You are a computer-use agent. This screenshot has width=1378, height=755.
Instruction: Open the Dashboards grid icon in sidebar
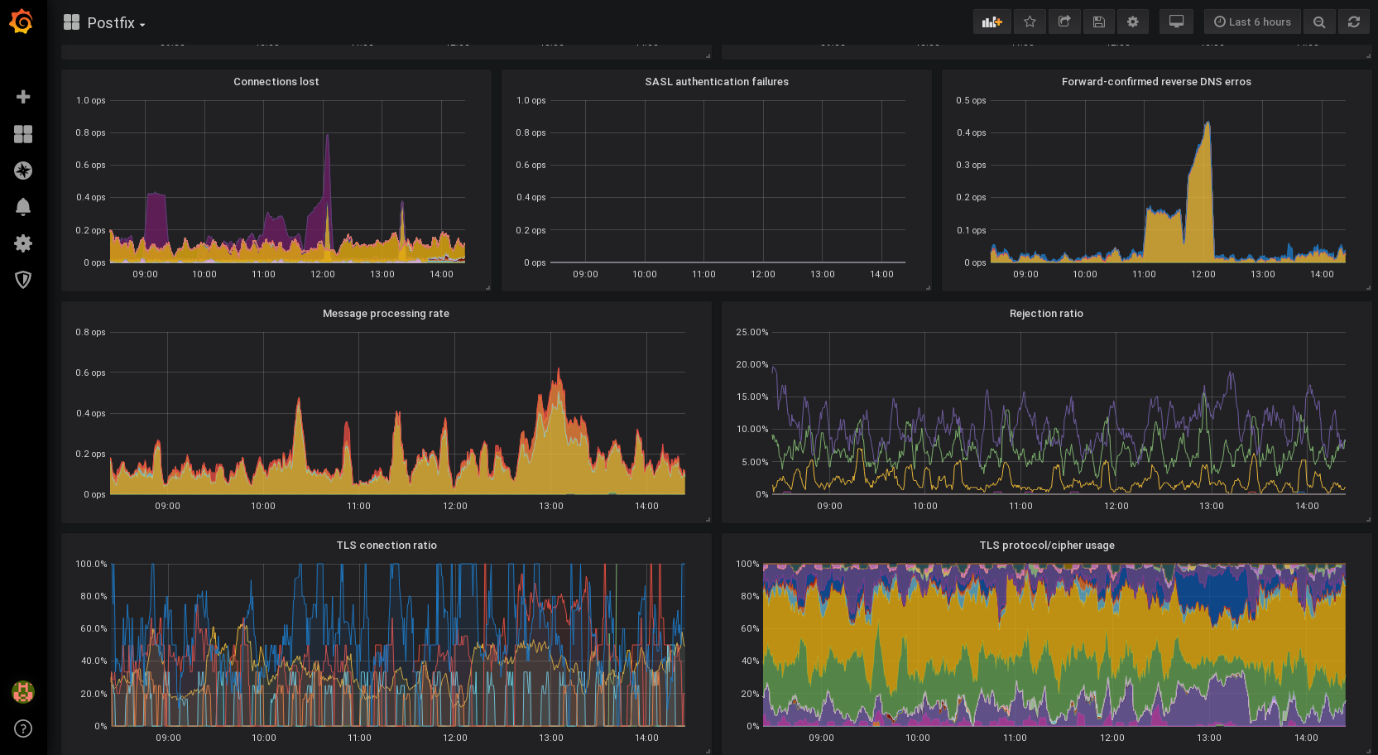23,134
